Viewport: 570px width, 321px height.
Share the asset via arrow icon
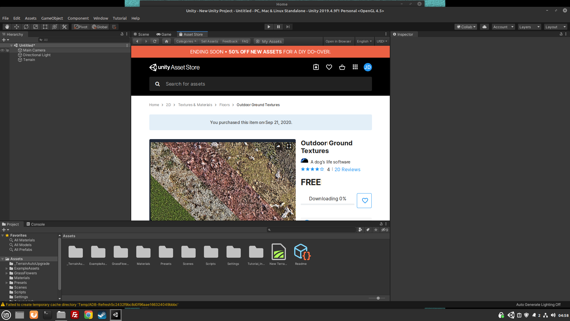278,146
